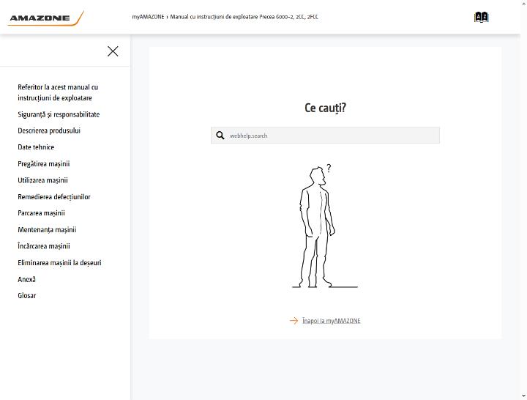Viewport: 527px width, 400px height.
Task: Click the AMAZONE logo
Action: click(45, 18)
